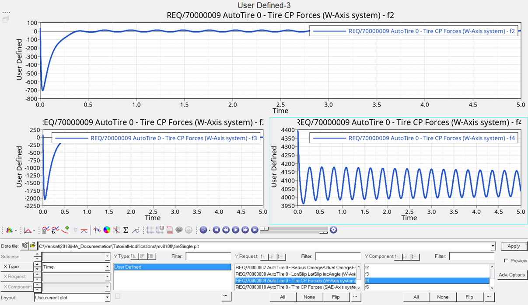Image resolution: width=528 pixels, height=305 pixels.
Task: Open the animation mode dropdown arrow
Action: tap(210, 230)
